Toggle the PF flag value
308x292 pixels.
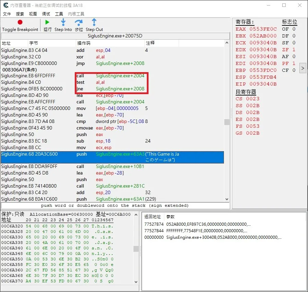point(294,63)
